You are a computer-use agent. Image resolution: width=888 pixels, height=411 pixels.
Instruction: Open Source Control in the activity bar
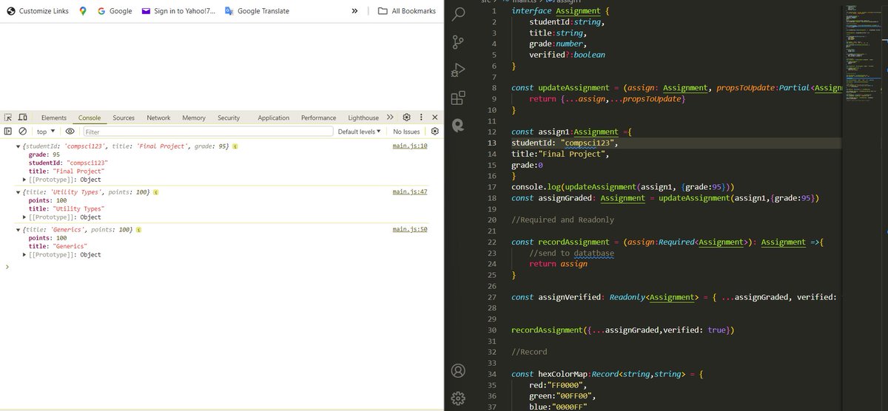coord(458,41)
